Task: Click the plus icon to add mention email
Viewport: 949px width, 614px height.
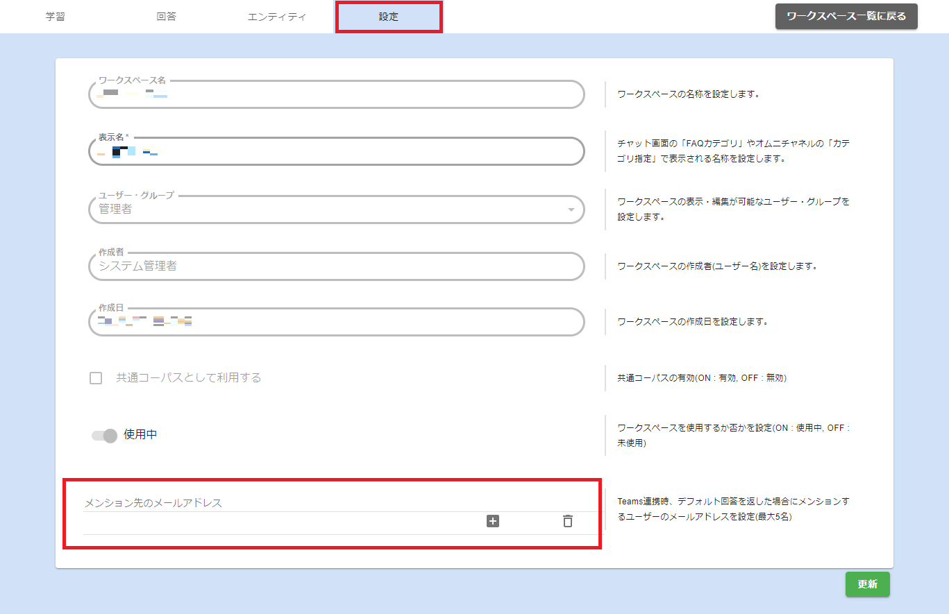Action: [493, 521]
